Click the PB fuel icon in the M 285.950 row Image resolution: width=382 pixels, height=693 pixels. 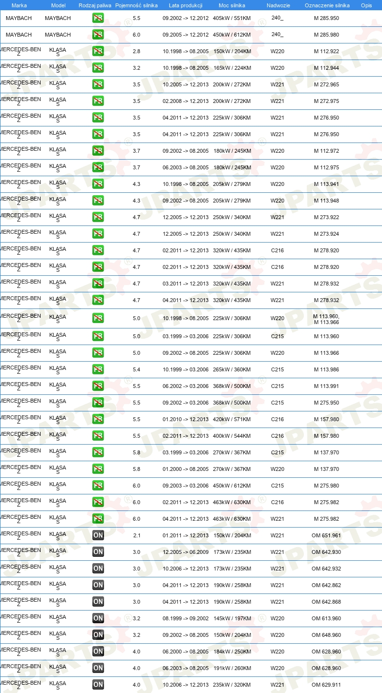click(x=98, y=19)
